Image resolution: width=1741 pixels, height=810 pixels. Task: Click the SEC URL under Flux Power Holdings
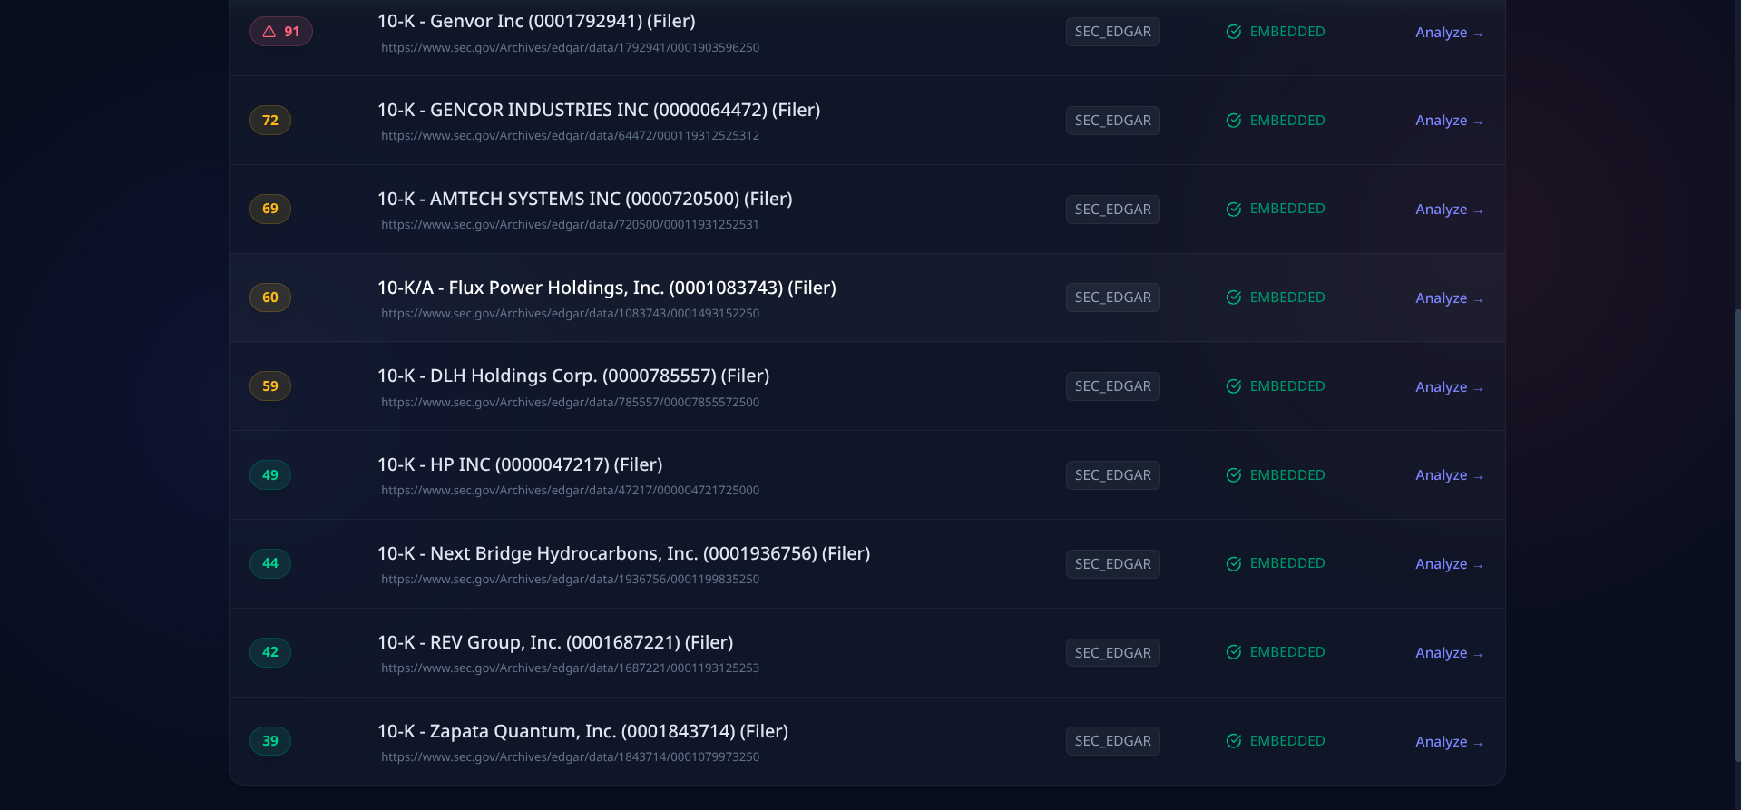click(571, 313)
